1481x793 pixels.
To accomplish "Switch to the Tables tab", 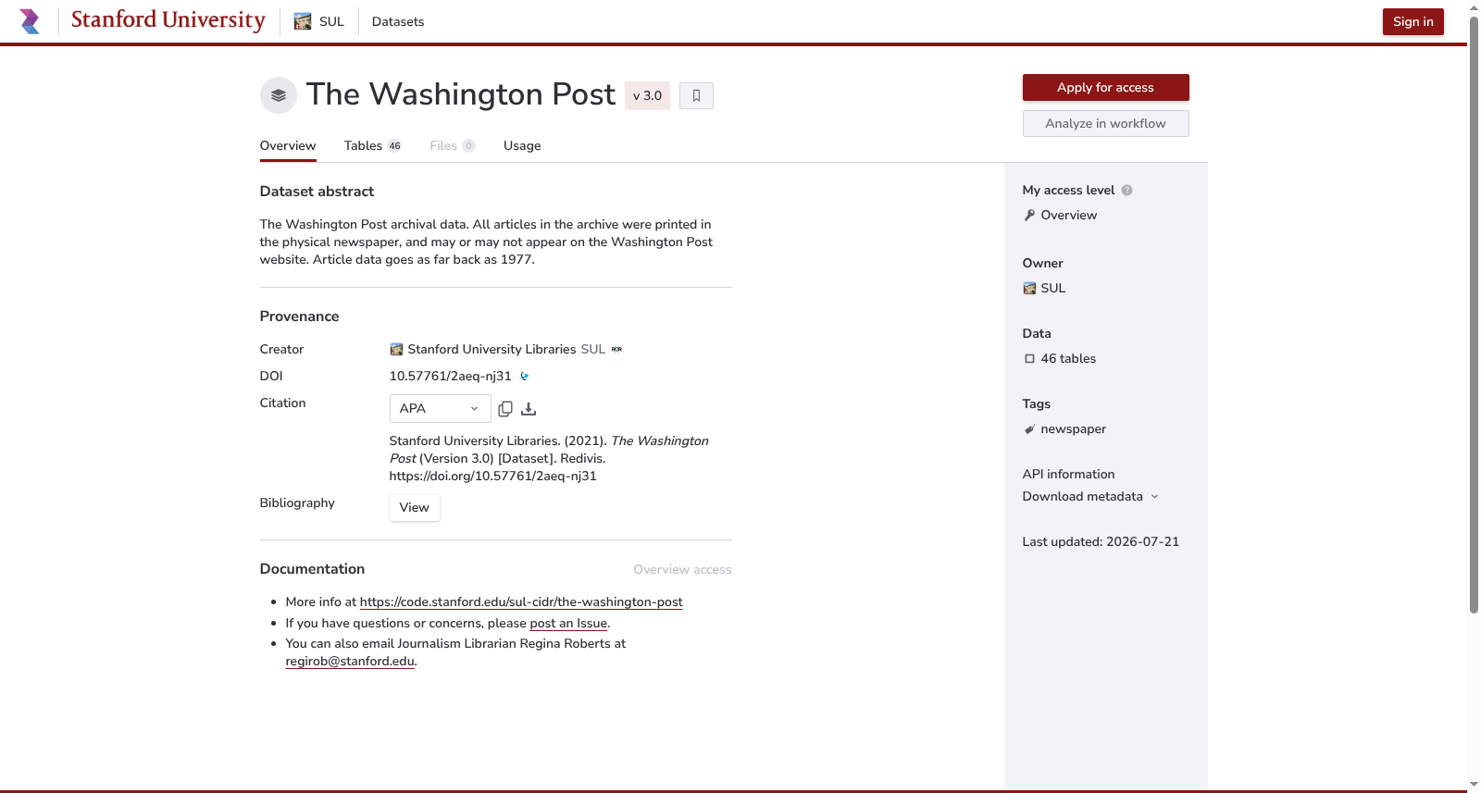I will pos(372,145).
